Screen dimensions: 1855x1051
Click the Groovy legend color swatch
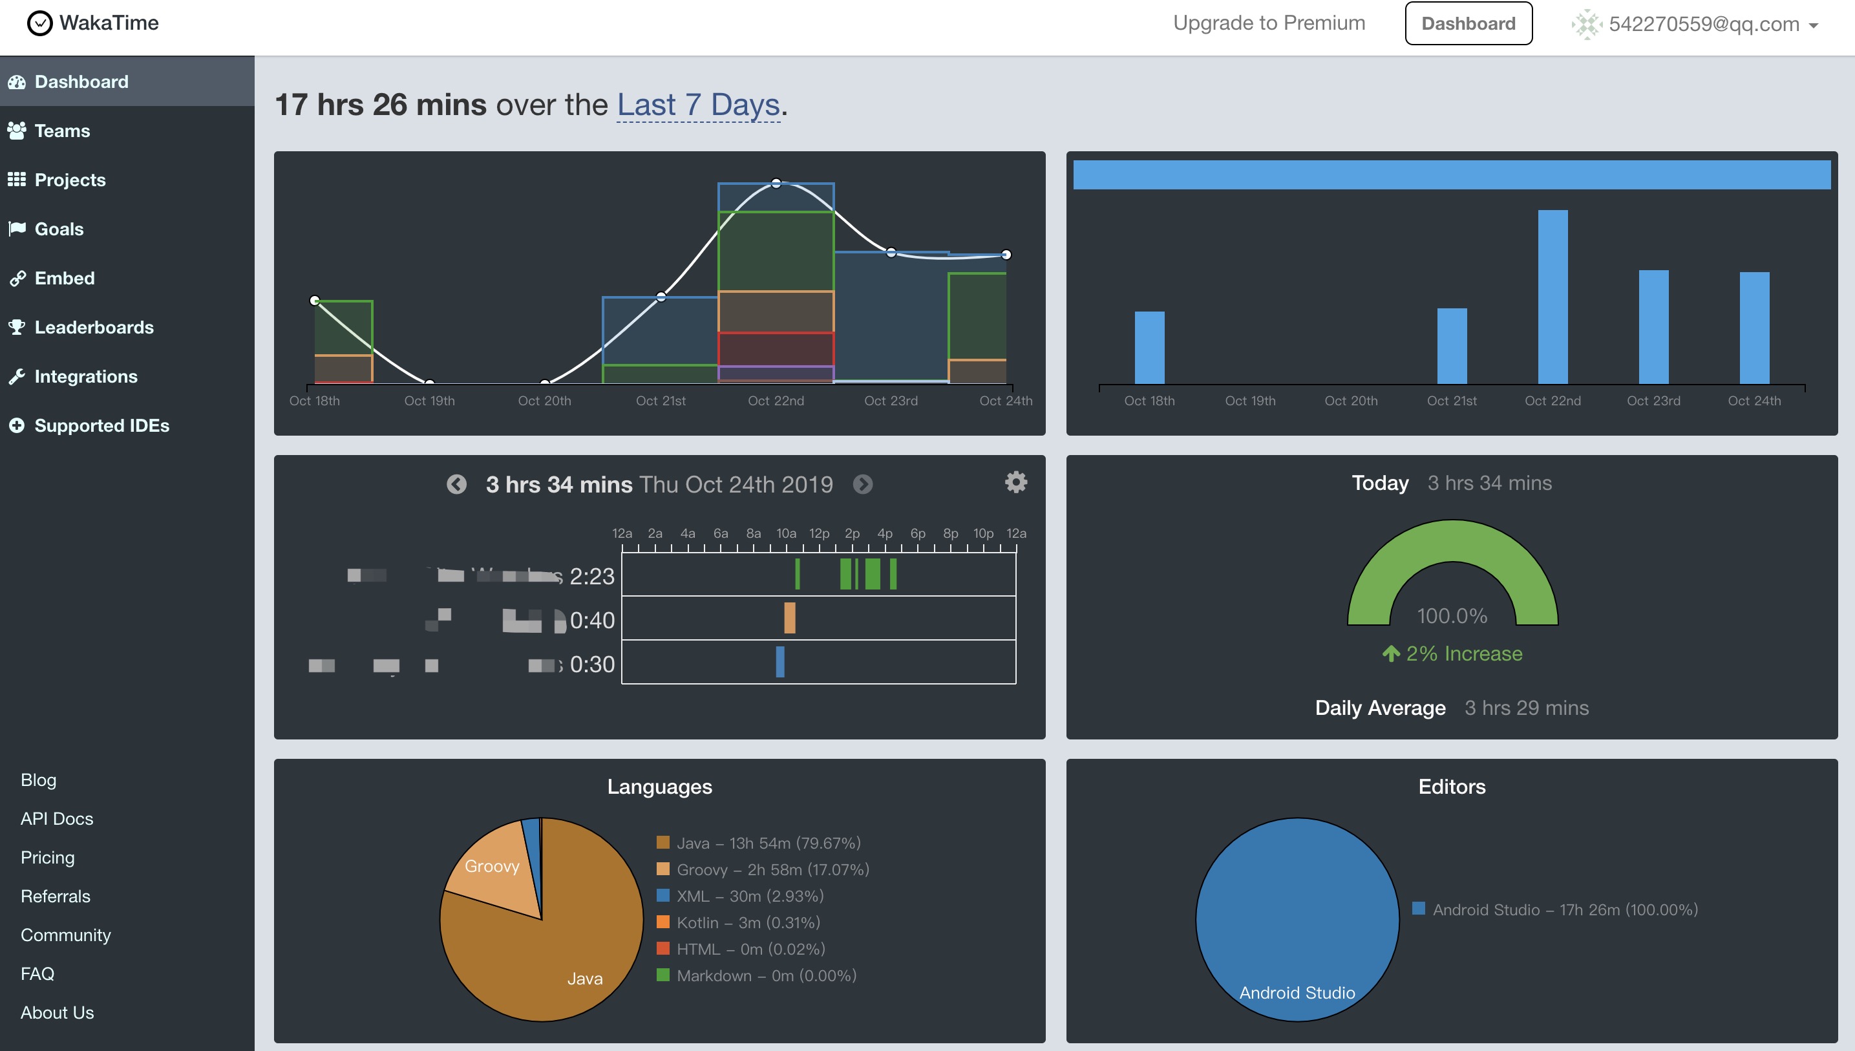click(662, 868)
